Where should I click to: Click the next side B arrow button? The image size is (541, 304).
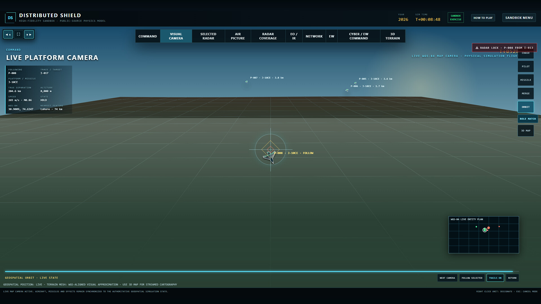pyautogui.click(x=29, y=34)
